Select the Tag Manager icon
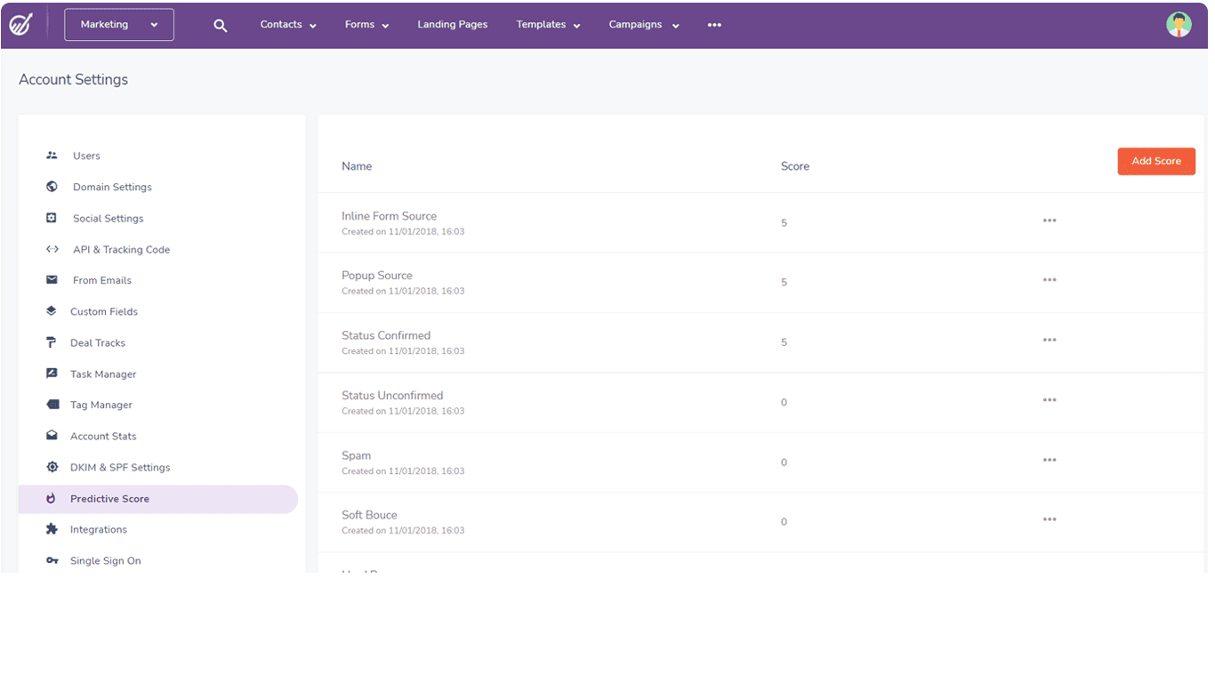This screenshot has height=683, width=1215. (x=52, y=405)
